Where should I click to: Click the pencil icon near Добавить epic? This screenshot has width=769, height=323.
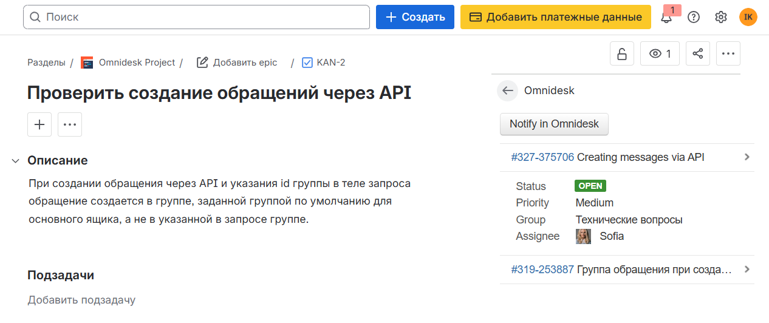pyautogui.click(x=202, y=63)
